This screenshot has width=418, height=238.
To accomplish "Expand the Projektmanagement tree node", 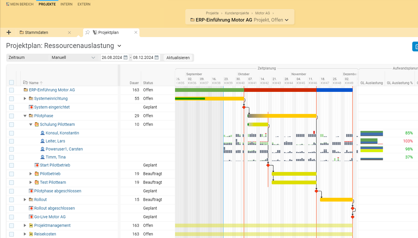I will pos(25,225).
